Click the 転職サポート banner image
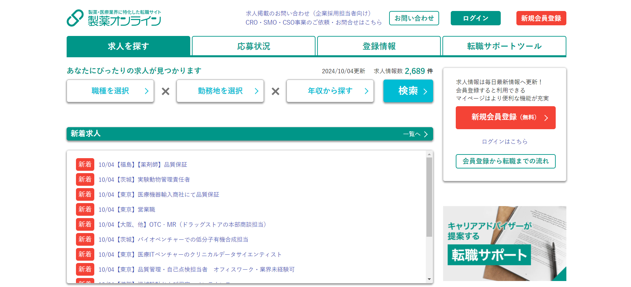The image size is (631, 287). point(504,243)
